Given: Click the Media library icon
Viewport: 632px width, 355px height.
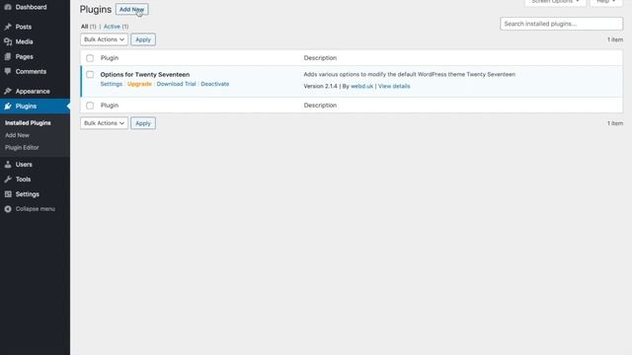Looking at the screenshot, I should pos(8,41).
